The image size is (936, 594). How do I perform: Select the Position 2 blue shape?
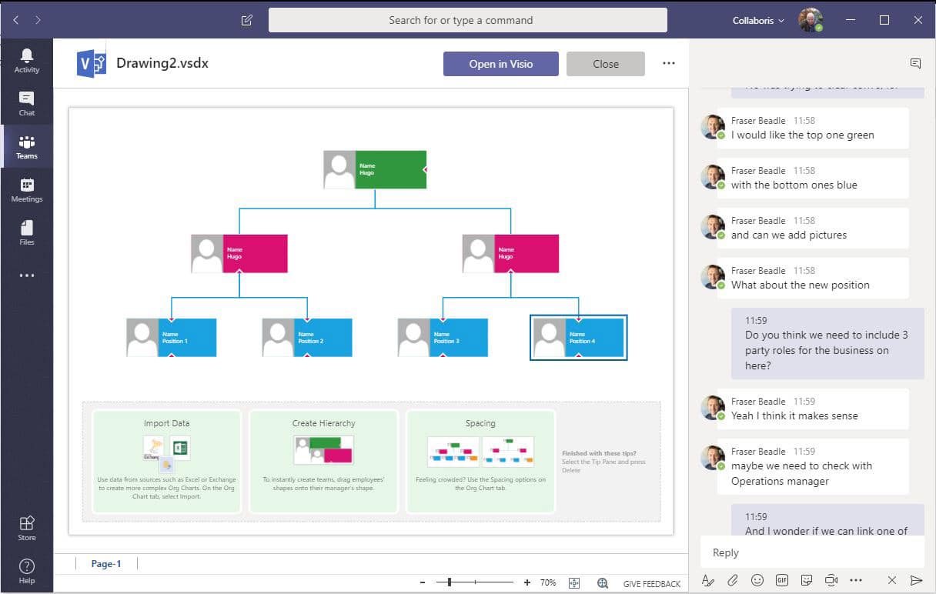[x=307, y=337]
